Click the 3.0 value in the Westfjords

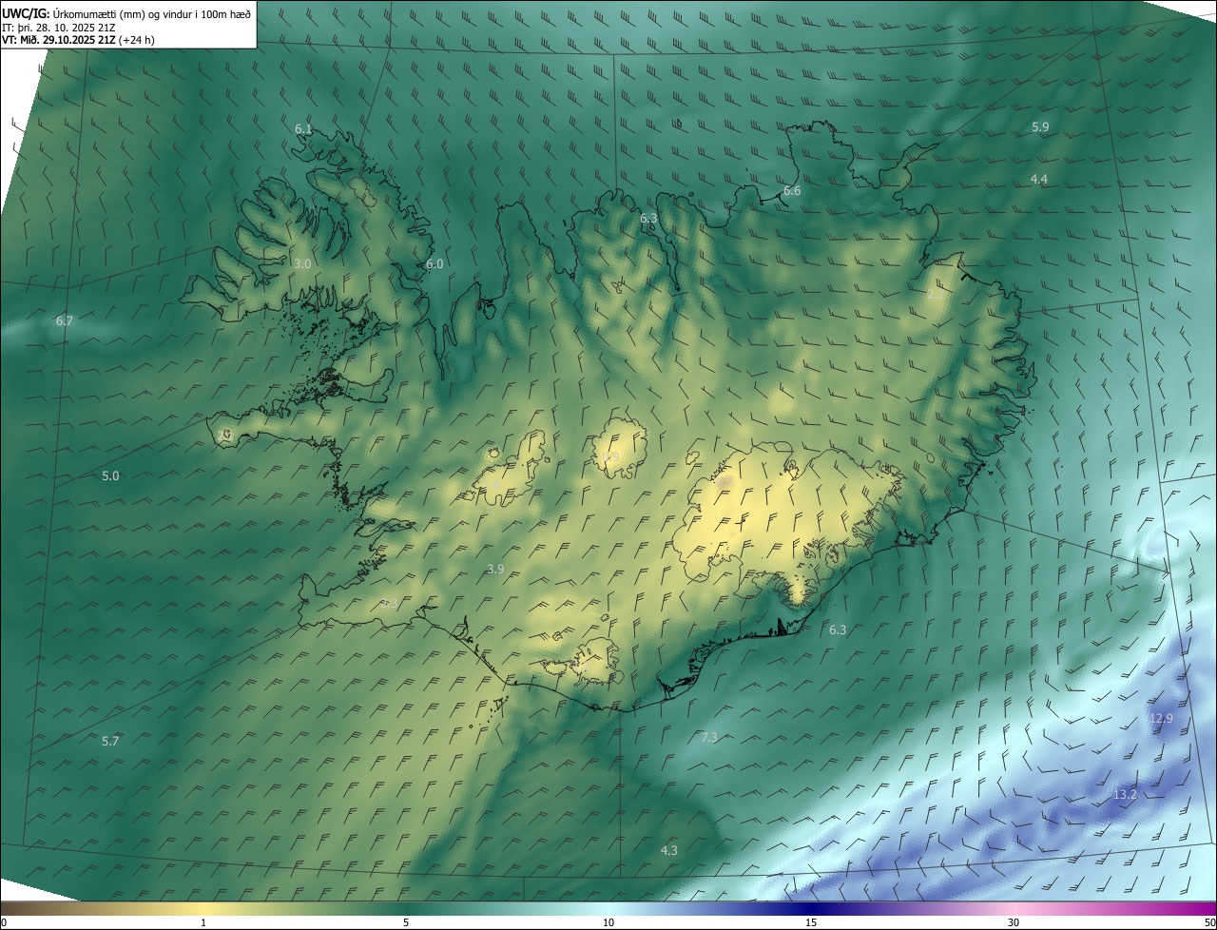(302, 263)
